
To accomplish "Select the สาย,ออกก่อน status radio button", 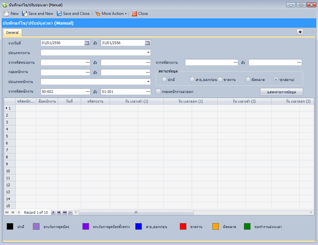I will point(192,80).
